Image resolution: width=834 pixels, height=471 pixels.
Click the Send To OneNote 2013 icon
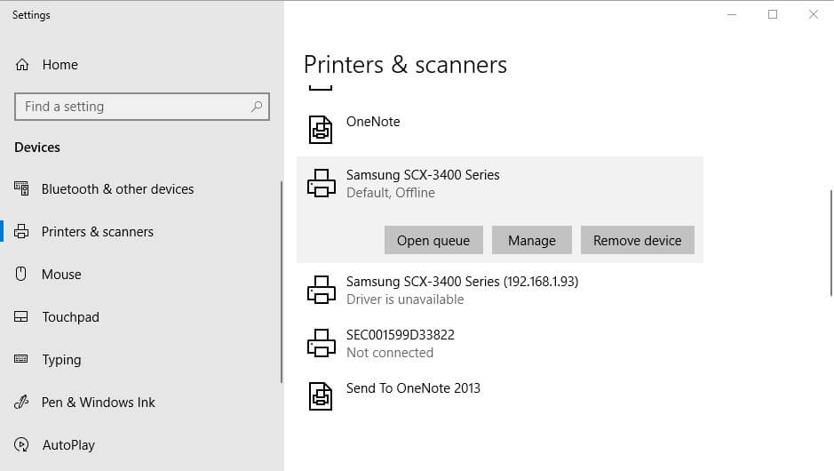[321, 396]
